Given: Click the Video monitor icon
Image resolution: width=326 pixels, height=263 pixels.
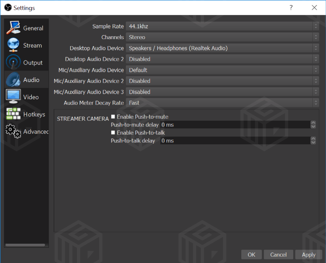Looking at the screenshot, I should tap(13, 96).
